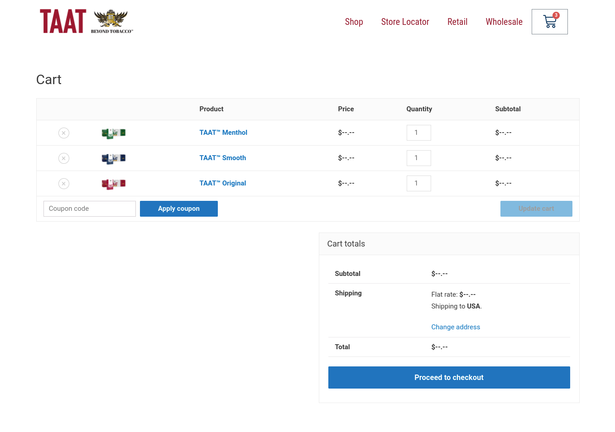Open the Wholesale menu item
Image resolution: width=615 pixels, height=432 pixels.
[504, 22]
